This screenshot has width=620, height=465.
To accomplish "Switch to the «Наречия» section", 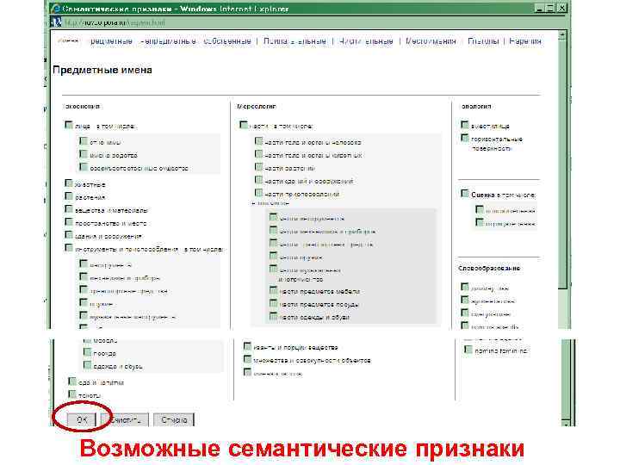I will click(525, 41).
